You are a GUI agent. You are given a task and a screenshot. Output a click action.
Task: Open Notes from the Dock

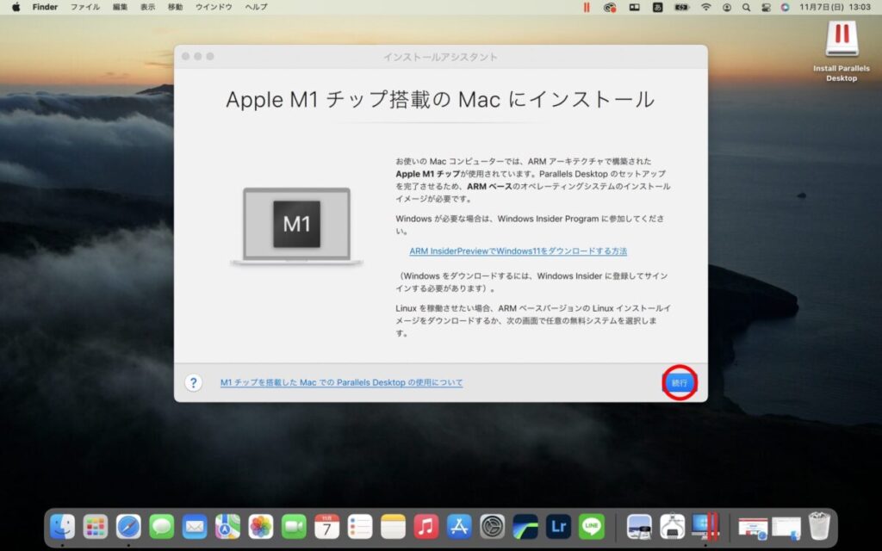393,527
